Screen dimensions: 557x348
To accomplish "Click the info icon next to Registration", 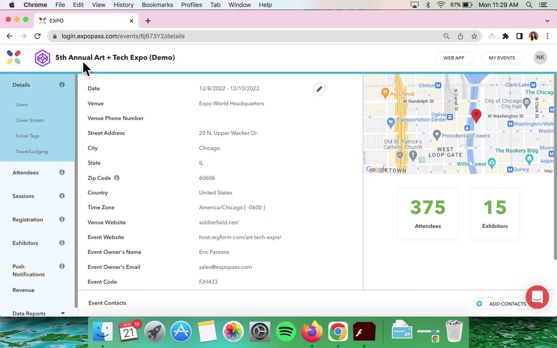I will click(62, 219).
